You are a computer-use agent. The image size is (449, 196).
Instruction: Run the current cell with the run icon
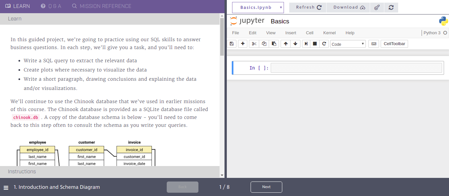pyautogui.click(x=306, y=44)
